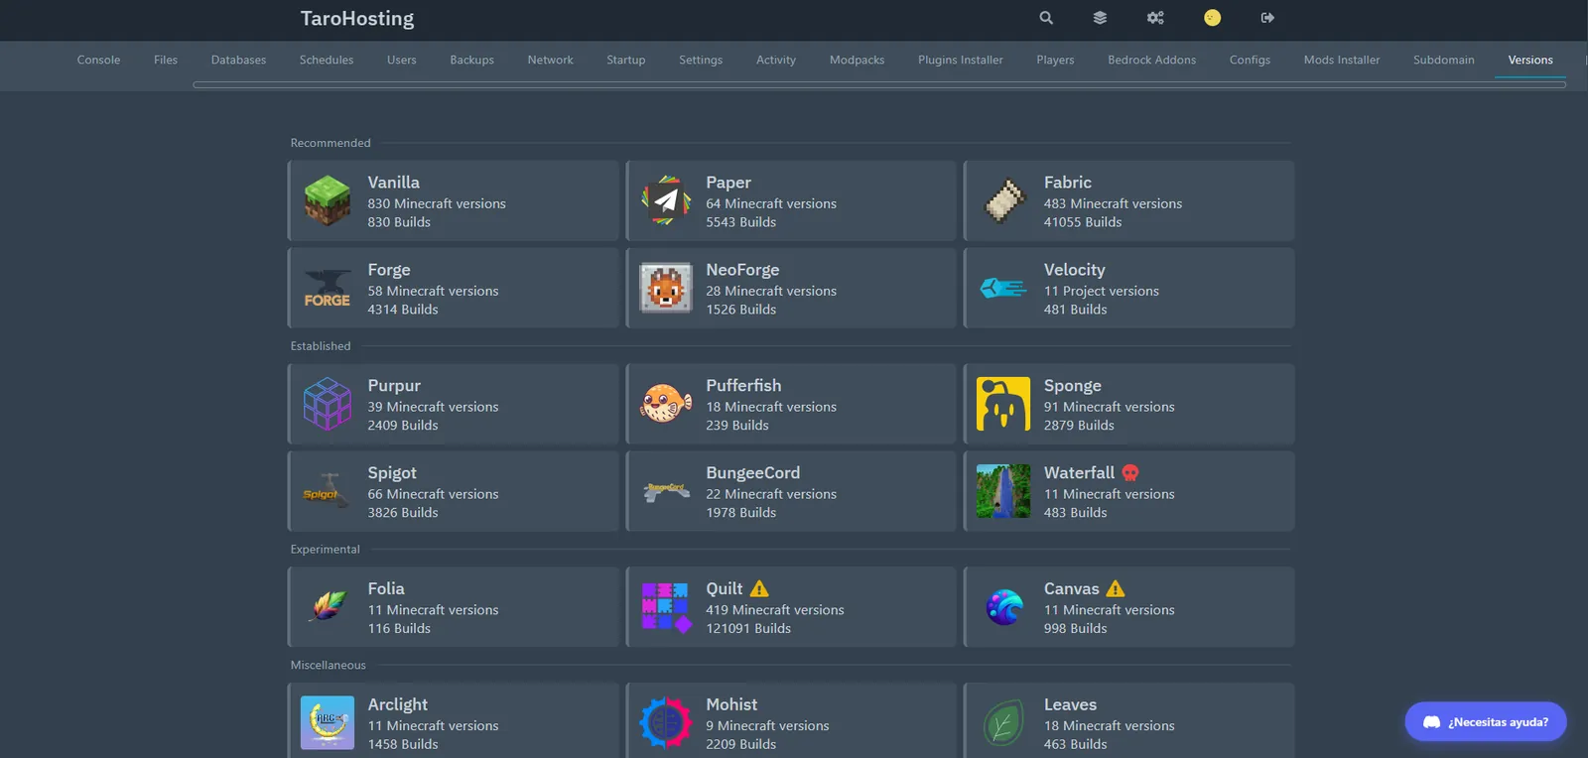Click the BungeeCord logo icon

click(x=666, y=490)
